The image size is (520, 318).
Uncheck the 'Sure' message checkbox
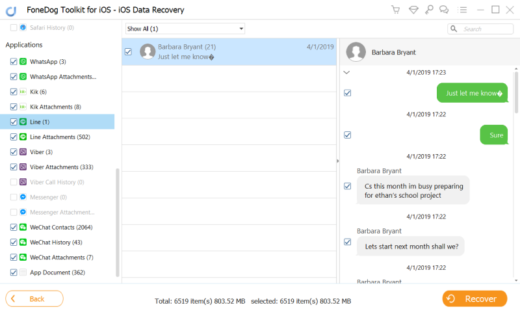(348, 135)
